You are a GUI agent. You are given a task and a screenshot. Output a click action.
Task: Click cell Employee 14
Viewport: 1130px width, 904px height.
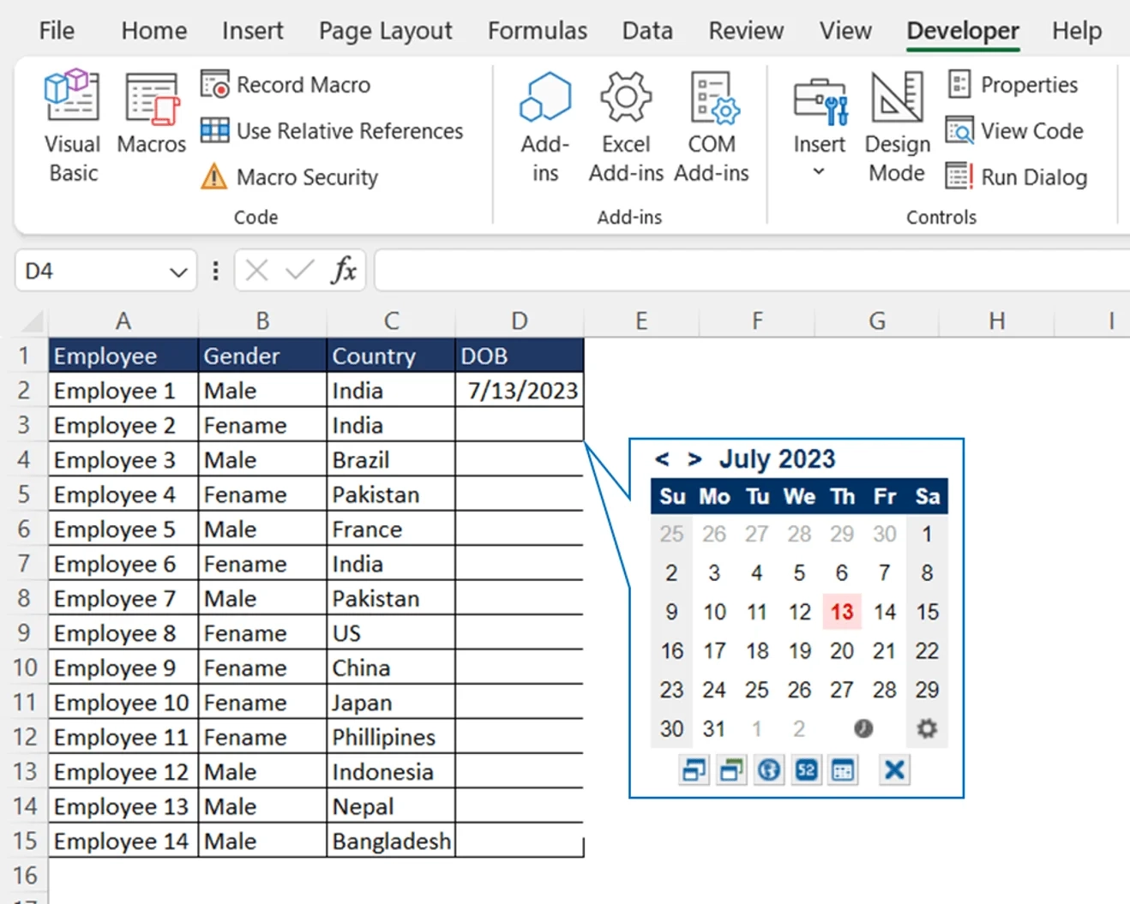[123, 841]
